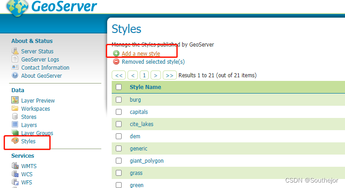Open the grass style

(x=136, y=173)
